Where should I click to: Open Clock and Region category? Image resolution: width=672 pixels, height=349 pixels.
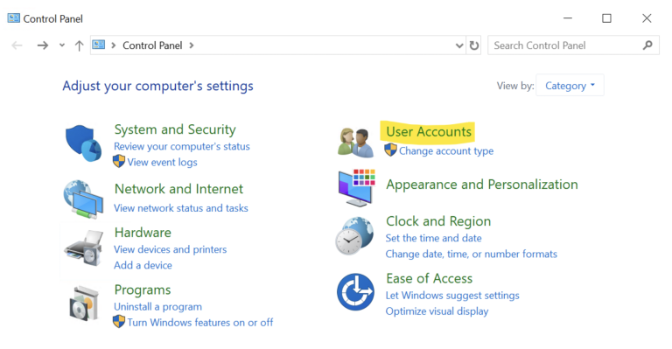pos(438,221)
